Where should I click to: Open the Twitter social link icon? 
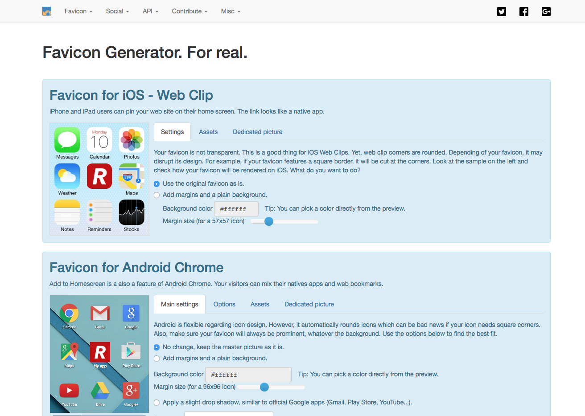pyautogui.click(x=502, y=12)
